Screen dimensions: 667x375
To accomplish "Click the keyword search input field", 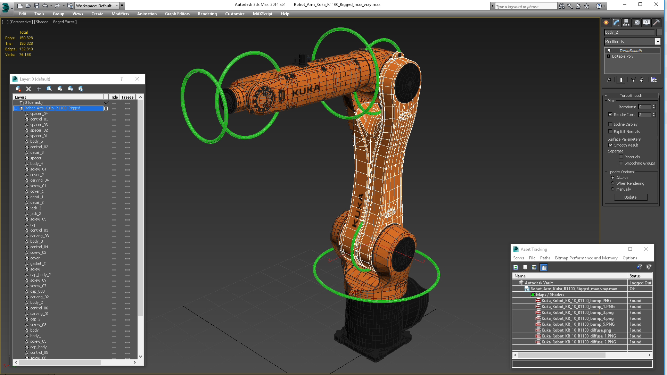I will 526,6.
